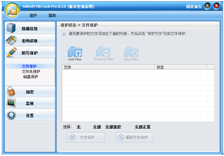The width and height of the screenshot is (224, 156).
Task: Click the 全部 selection link
Action: pyautogui.click(x=97, y=127)
